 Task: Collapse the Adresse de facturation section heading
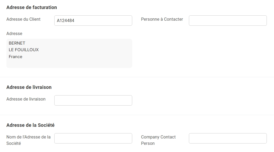(32, 7)
